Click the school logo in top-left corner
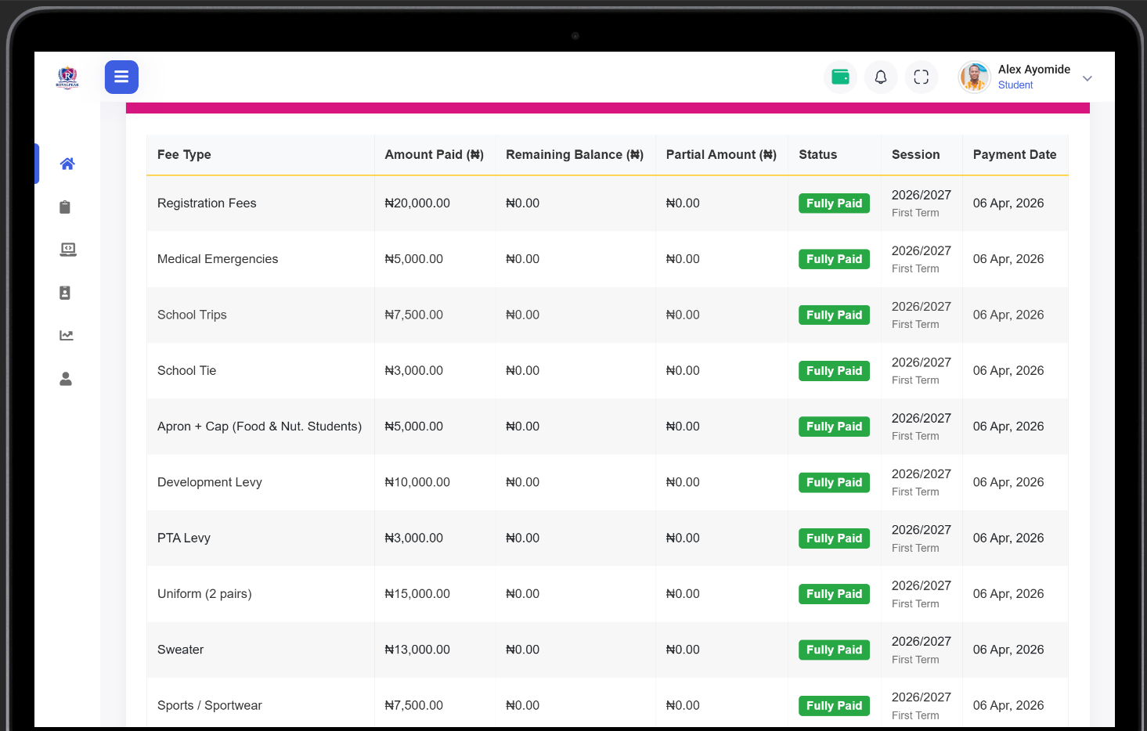The width and height of the screenshot is (1147, 731). 67,77
